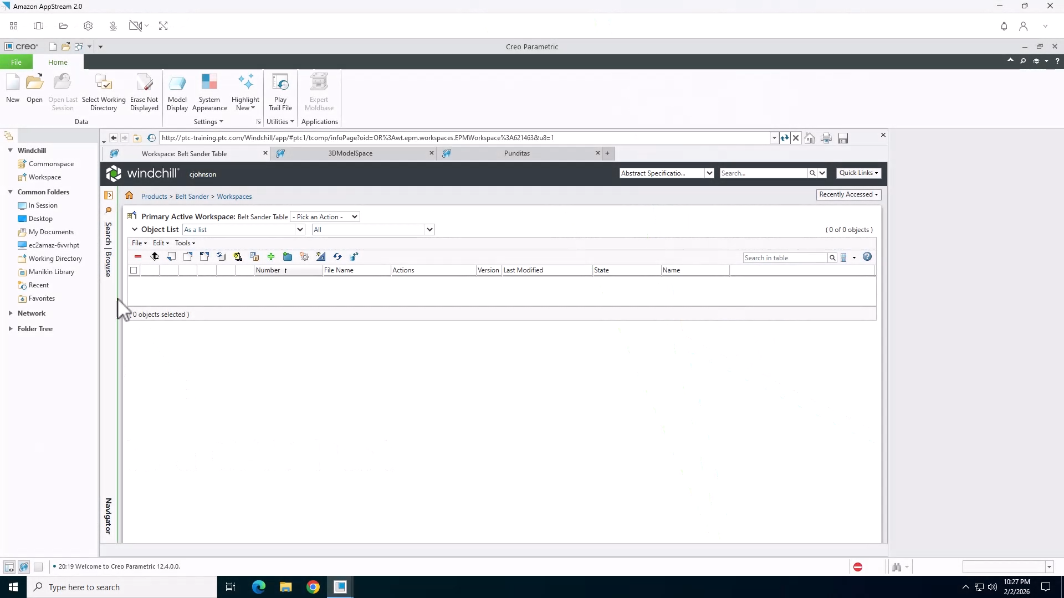Open System Appearance settings
This screenshot has width=1064, height=598.
coord(209,92)
